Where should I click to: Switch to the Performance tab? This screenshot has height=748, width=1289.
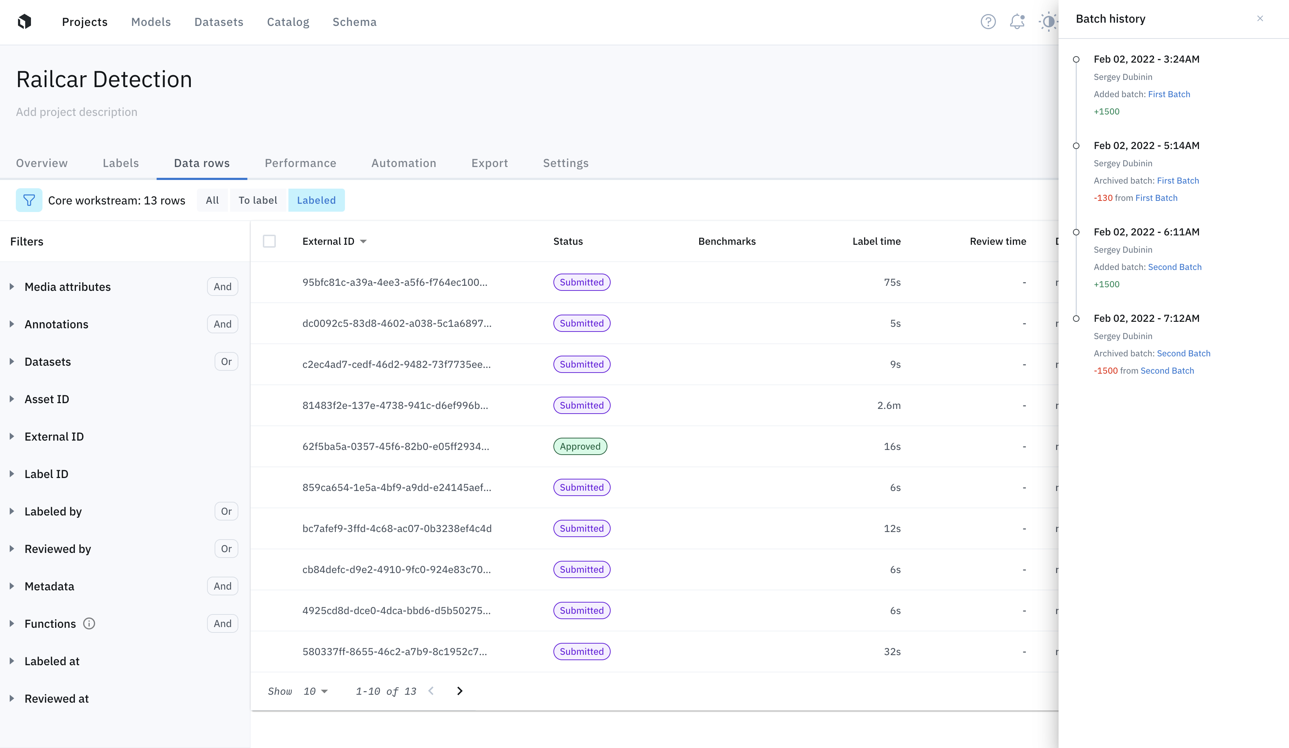[x=300, y=163]
